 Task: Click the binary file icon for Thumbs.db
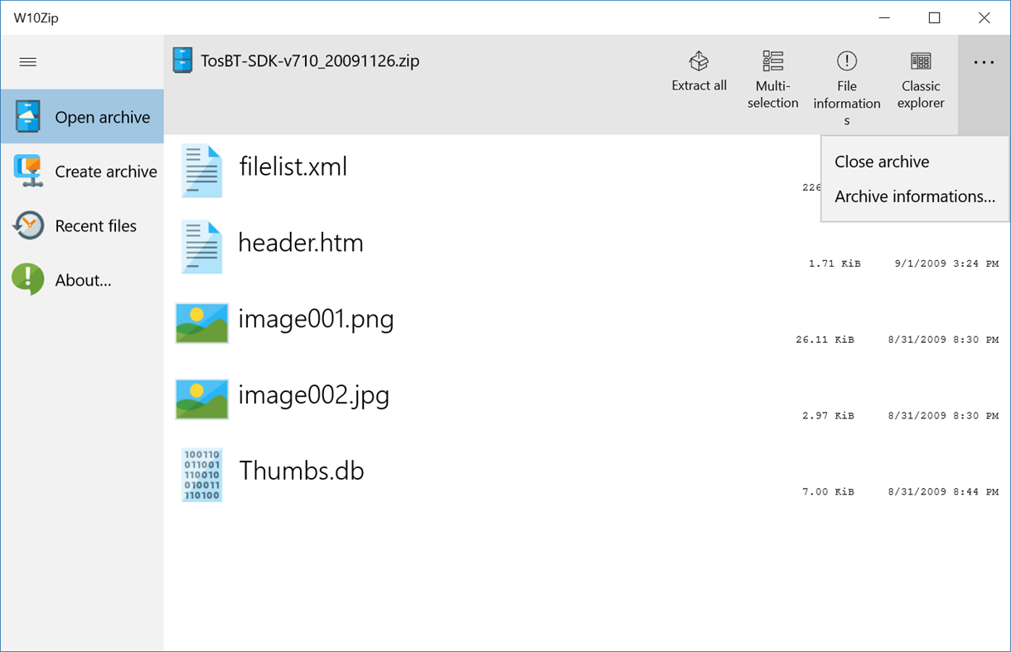tap(201, 475)
